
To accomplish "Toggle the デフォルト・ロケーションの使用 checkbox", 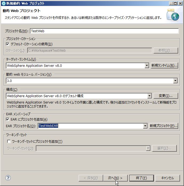I will (7, 44).
